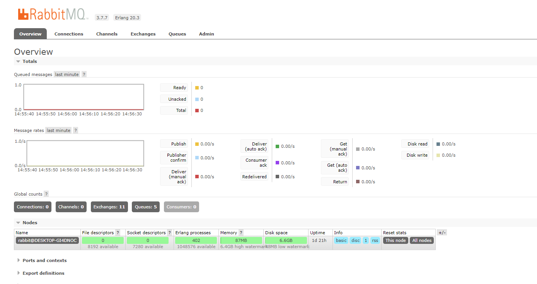
Task: Click the disc badge in node info
Action: click(355, 240)
